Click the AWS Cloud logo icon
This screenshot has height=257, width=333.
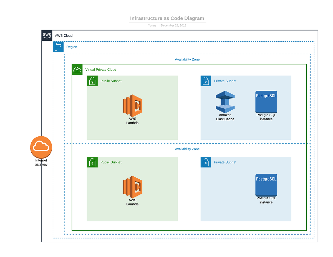point(47,35)
